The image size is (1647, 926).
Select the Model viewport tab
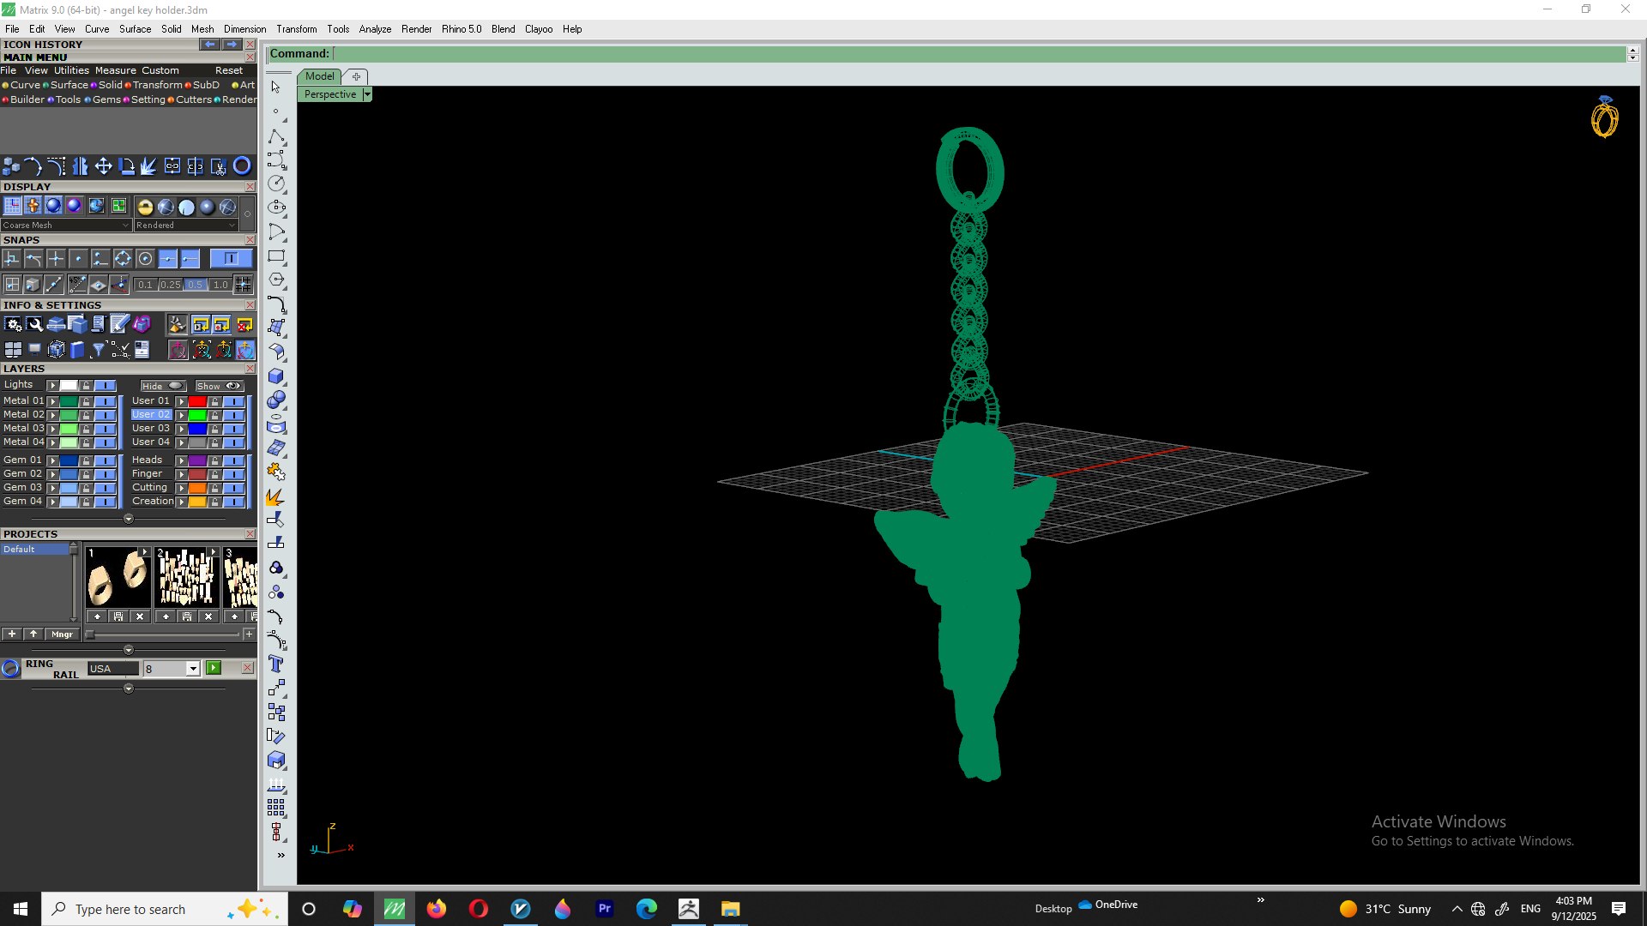coord(319,76)
